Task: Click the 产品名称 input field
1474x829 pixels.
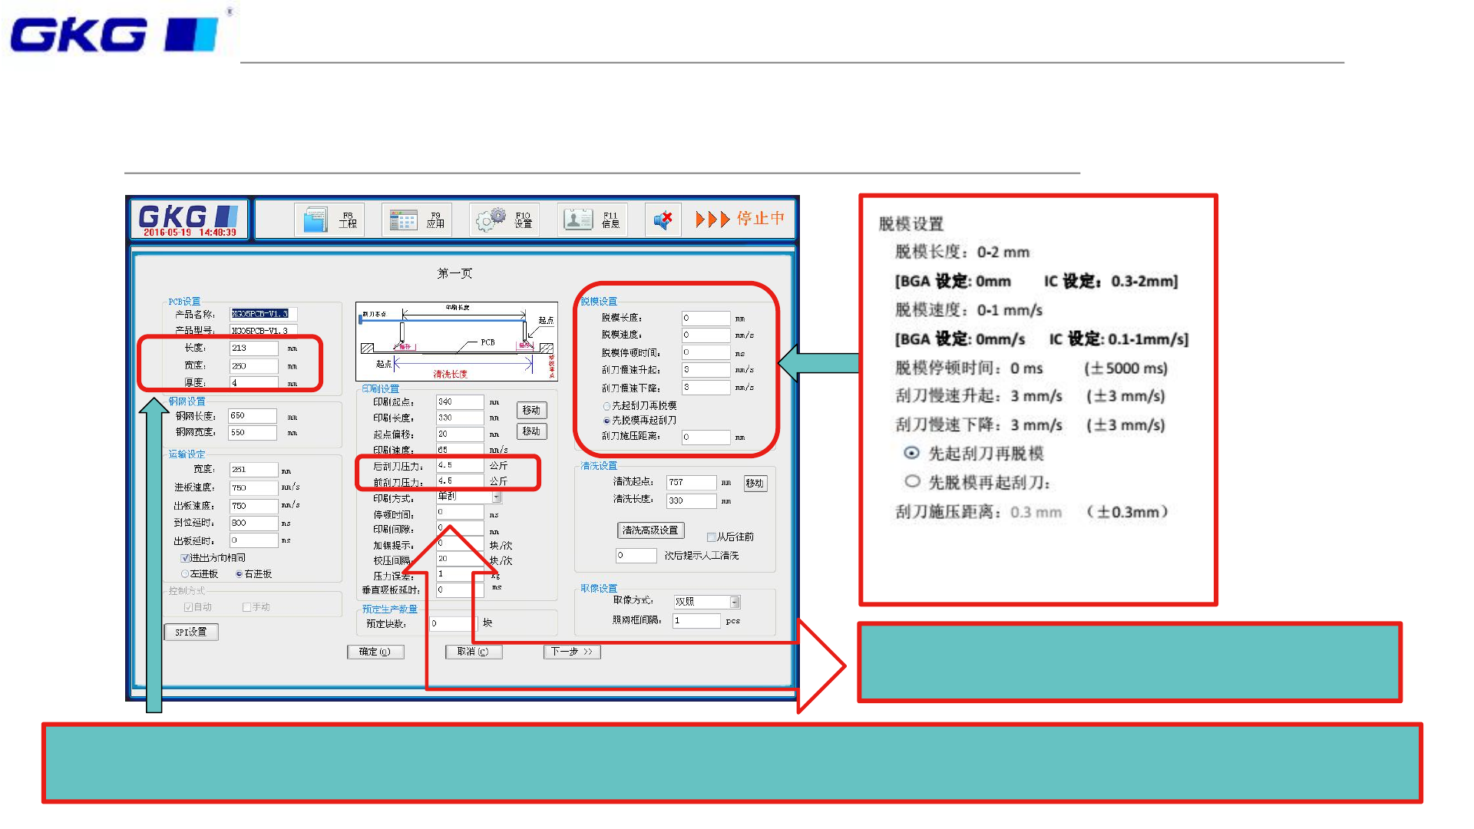Action: [263, 314]
